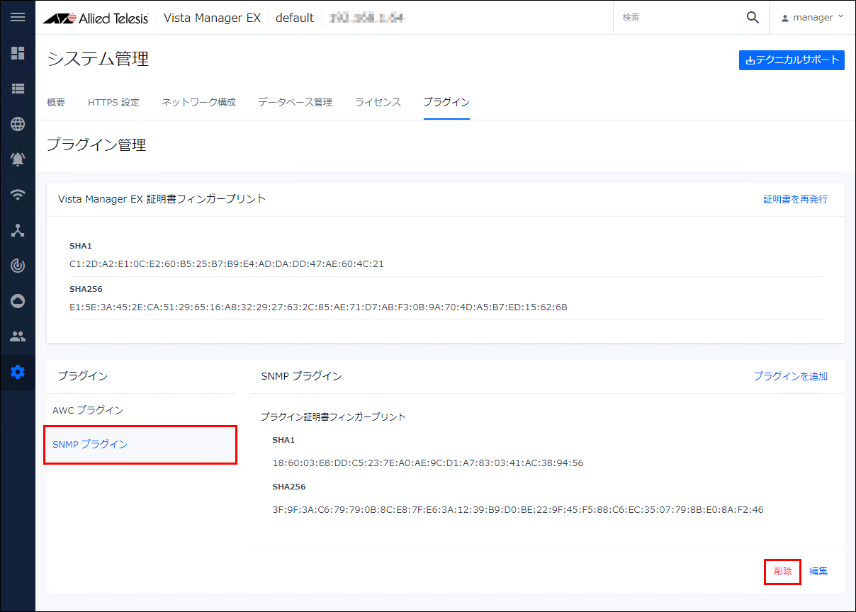Select SNMP プラグイン in plugin list
Viewport: 856px width, 612px height.
tap(141, 444)
